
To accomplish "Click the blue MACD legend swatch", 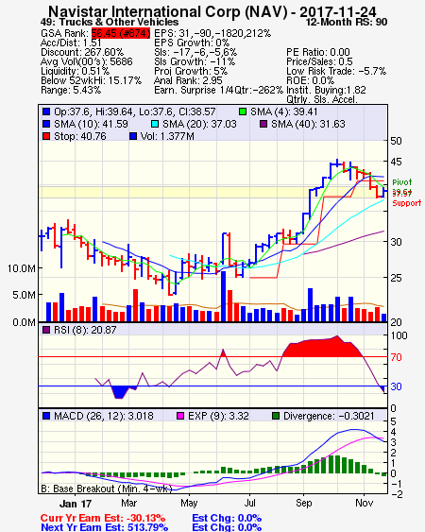I will [x=46, y=416].
